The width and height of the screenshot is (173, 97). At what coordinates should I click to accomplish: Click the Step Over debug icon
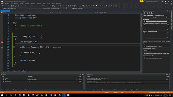click(70, 6)
